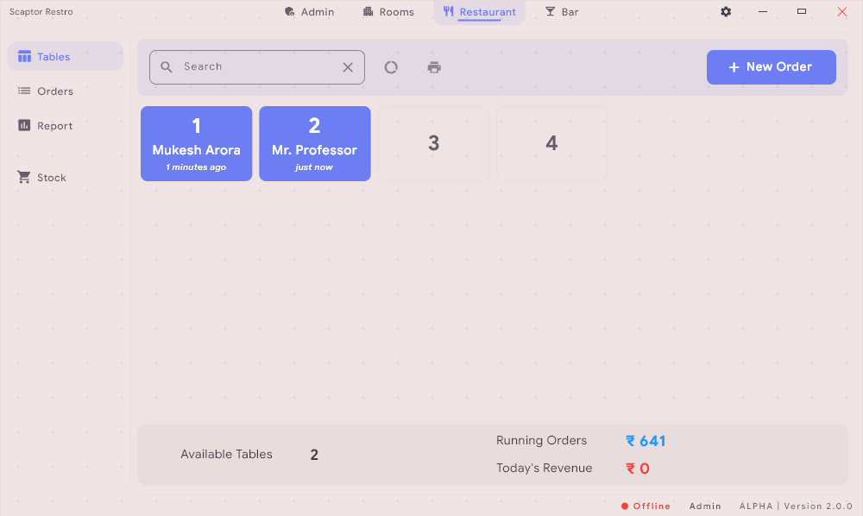Start a New Order
The image size is (863, 516).
(771, 67)
